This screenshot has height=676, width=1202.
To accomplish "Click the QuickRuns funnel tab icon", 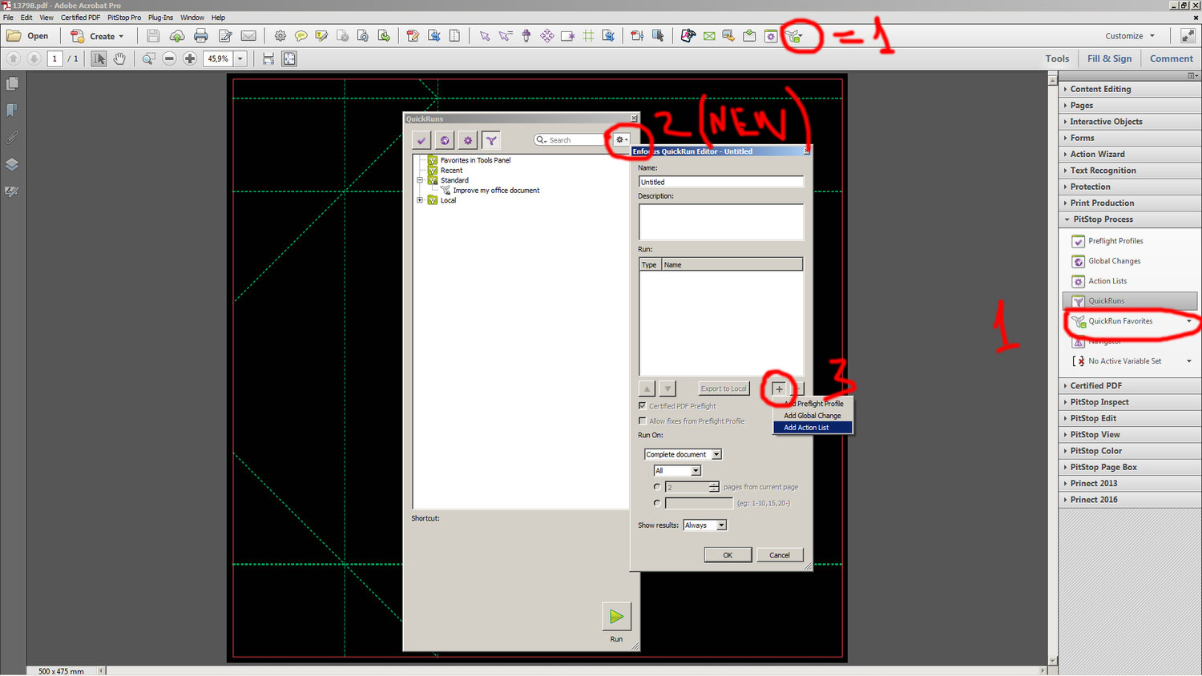I will coord(491,140).
